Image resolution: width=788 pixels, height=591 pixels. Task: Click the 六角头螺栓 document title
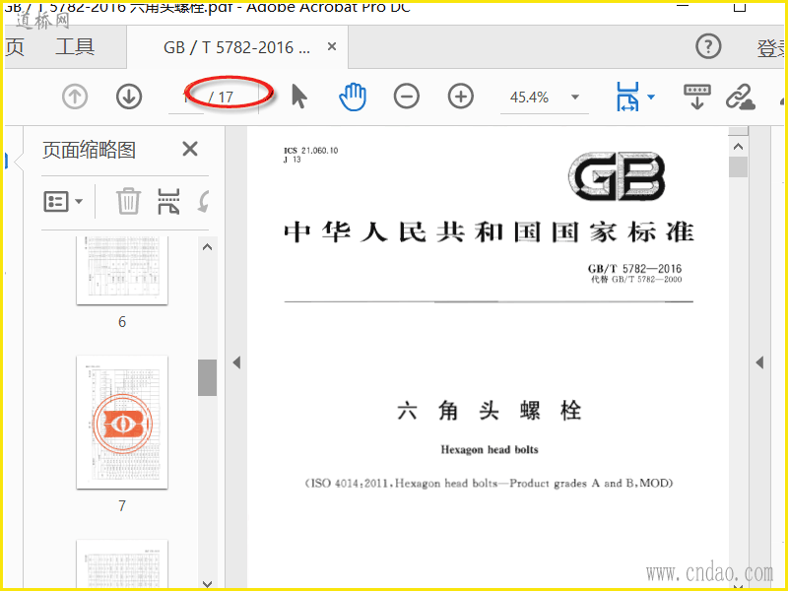point(489,411)
